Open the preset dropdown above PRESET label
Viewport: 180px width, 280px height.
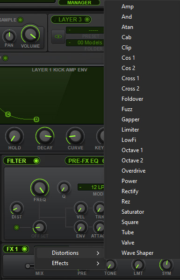point(85,30)
